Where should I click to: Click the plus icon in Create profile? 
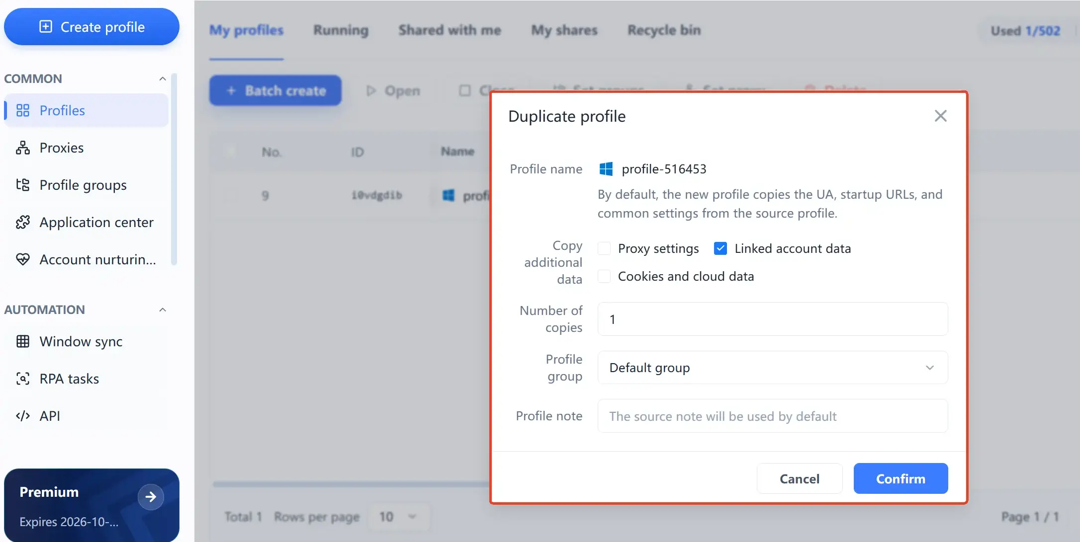pyautogui.click(x=45, y=27)
